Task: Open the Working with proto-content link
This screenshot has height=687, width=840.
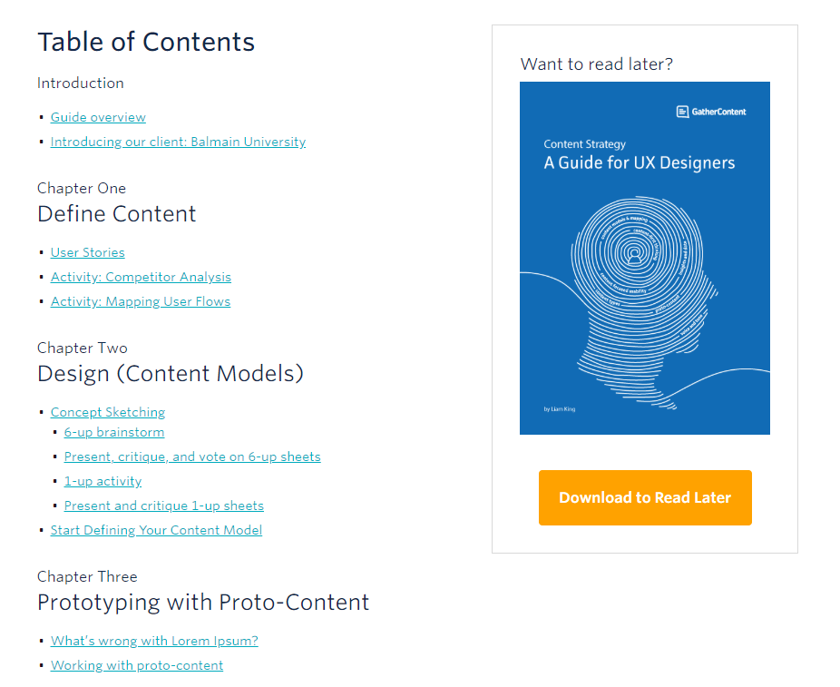Action: click(x=136, y=665)
